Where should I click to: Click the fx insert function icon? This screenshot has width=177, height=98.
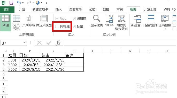click(x=58, y=43)
